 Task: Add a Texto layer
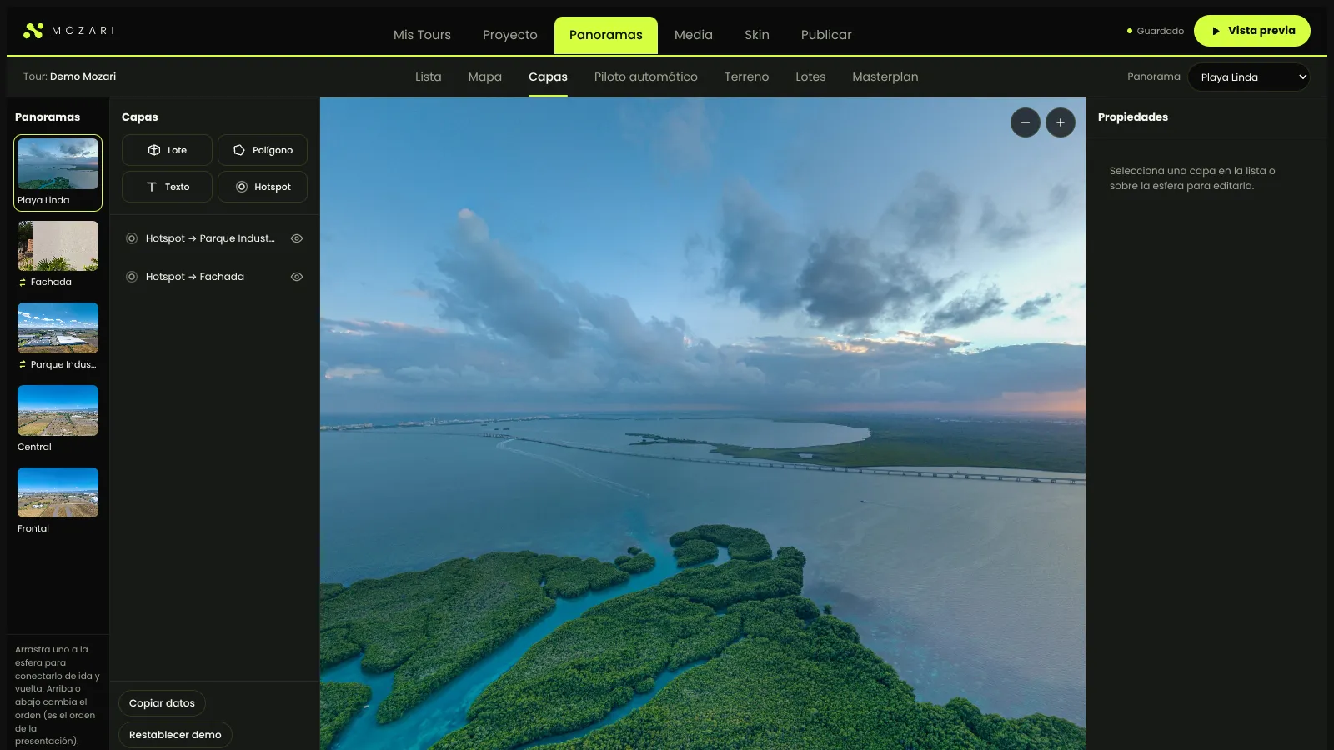tap(167, 187)
